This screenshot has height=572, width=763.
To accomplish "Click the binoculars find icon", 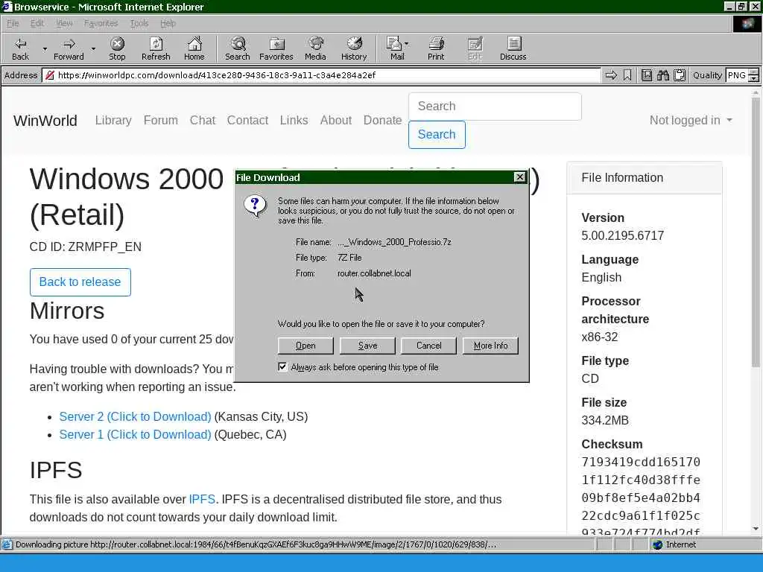I will pos(662,75).
